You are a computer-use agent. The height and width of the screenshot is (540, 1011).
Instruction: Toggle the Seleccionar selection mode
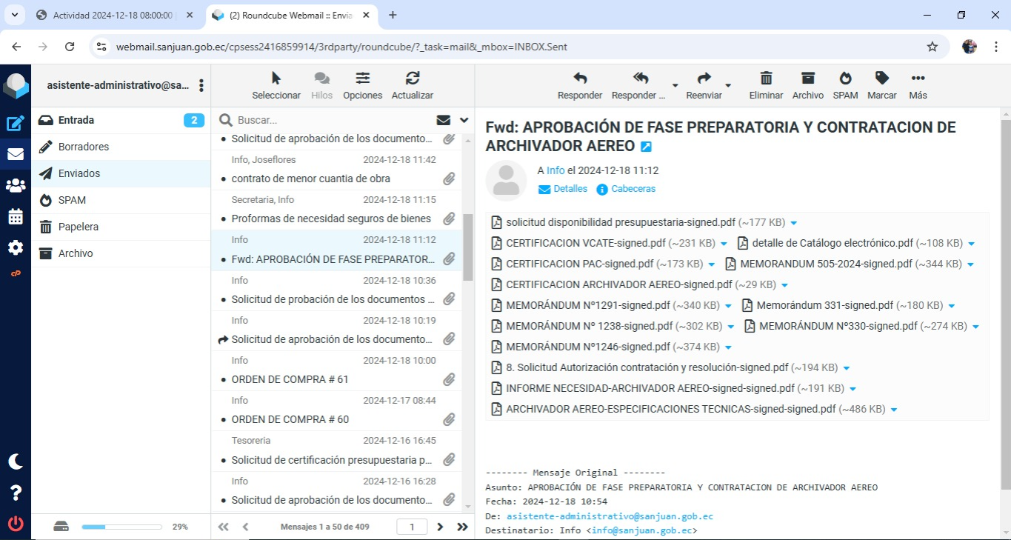[x=276, y=79]
